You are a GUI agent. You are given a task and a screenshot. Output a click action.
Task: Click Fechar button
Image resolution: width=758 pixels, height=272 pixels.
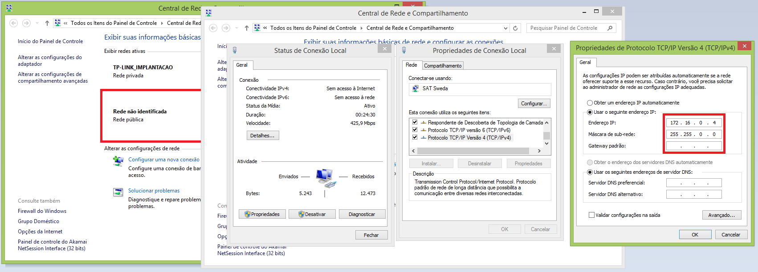point(371,235)
